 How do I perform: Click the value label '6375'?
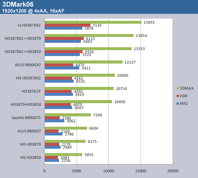[92, 141]
